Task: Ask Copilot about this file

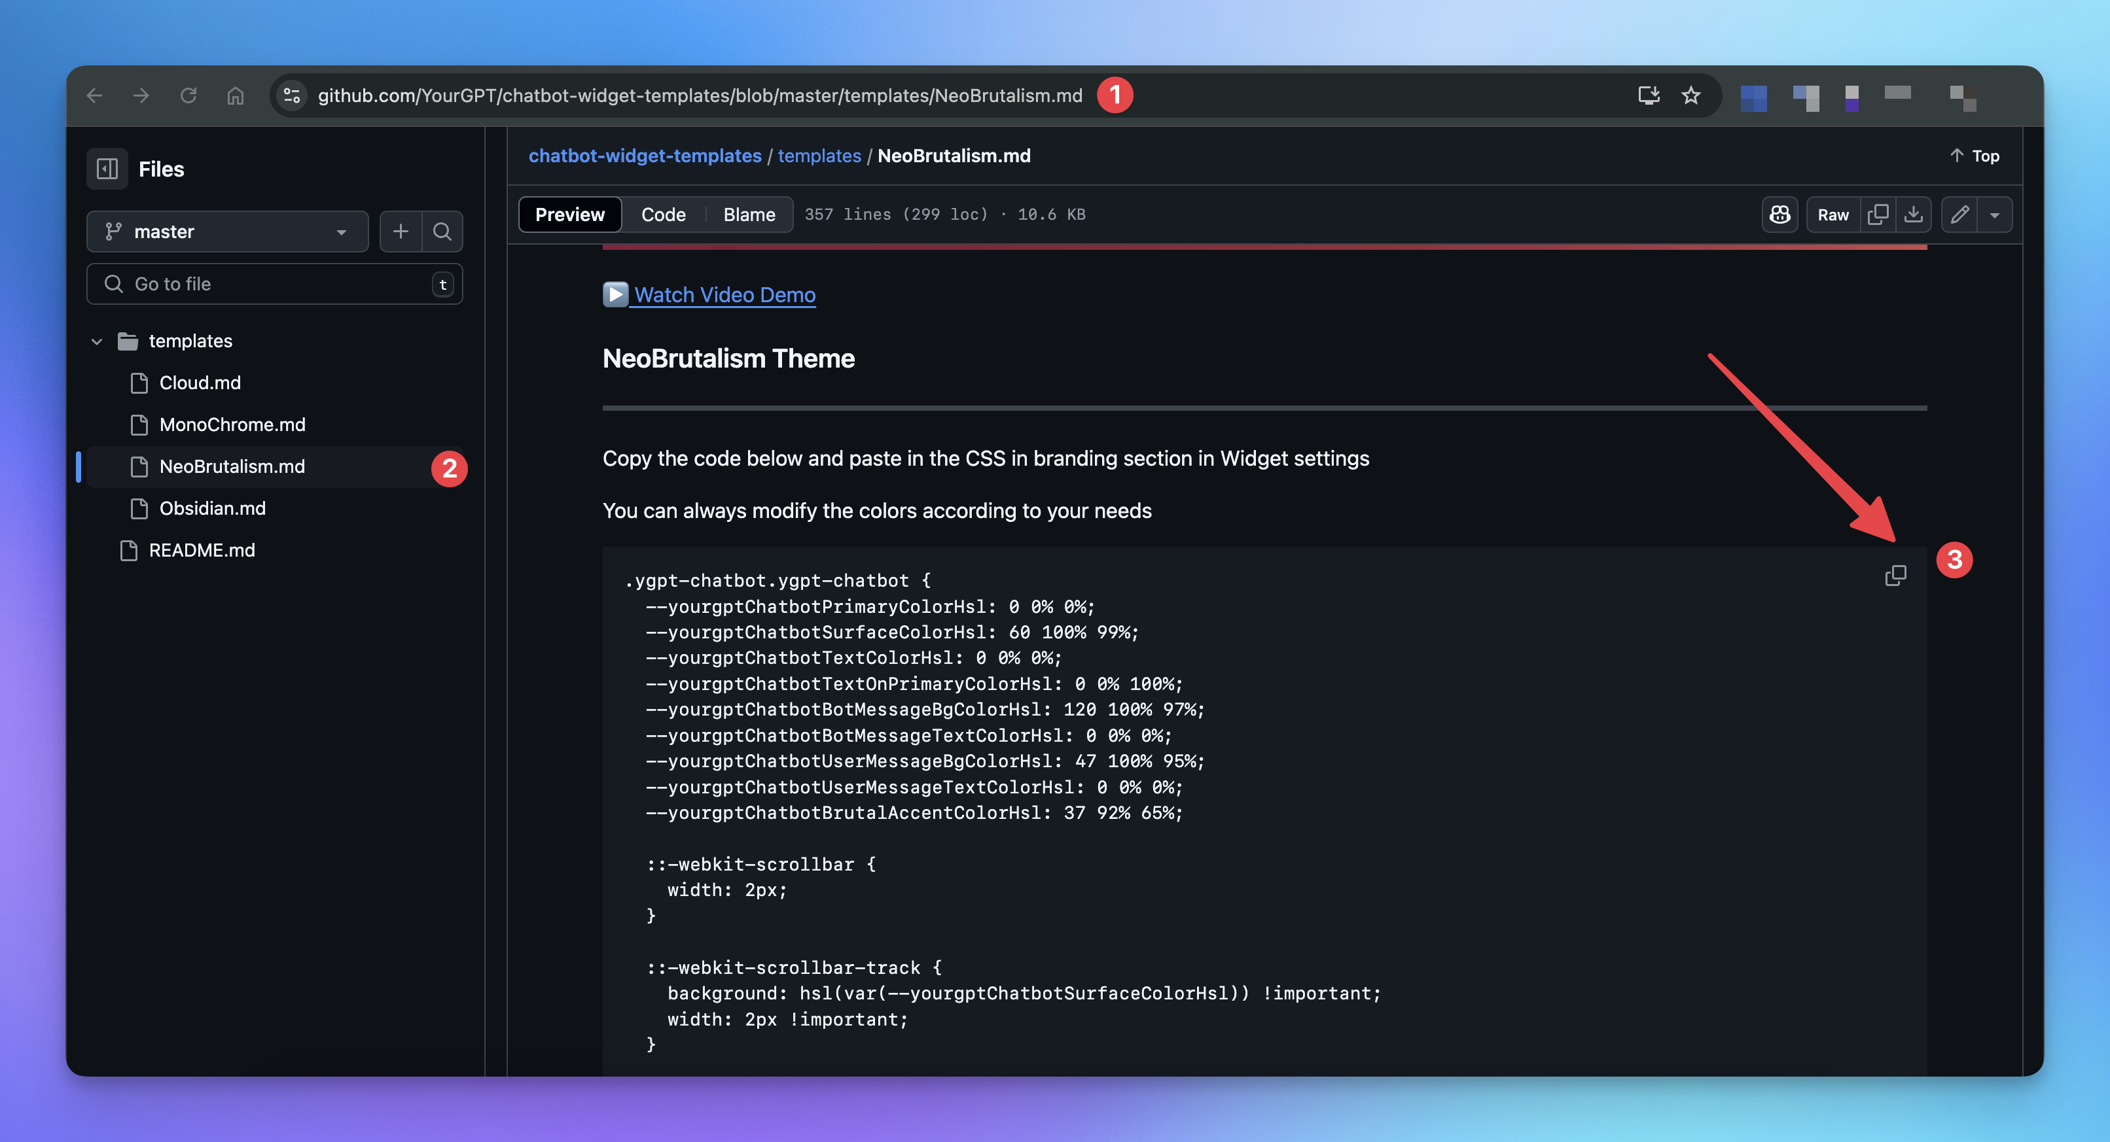Action: [x=1780, y=215]
